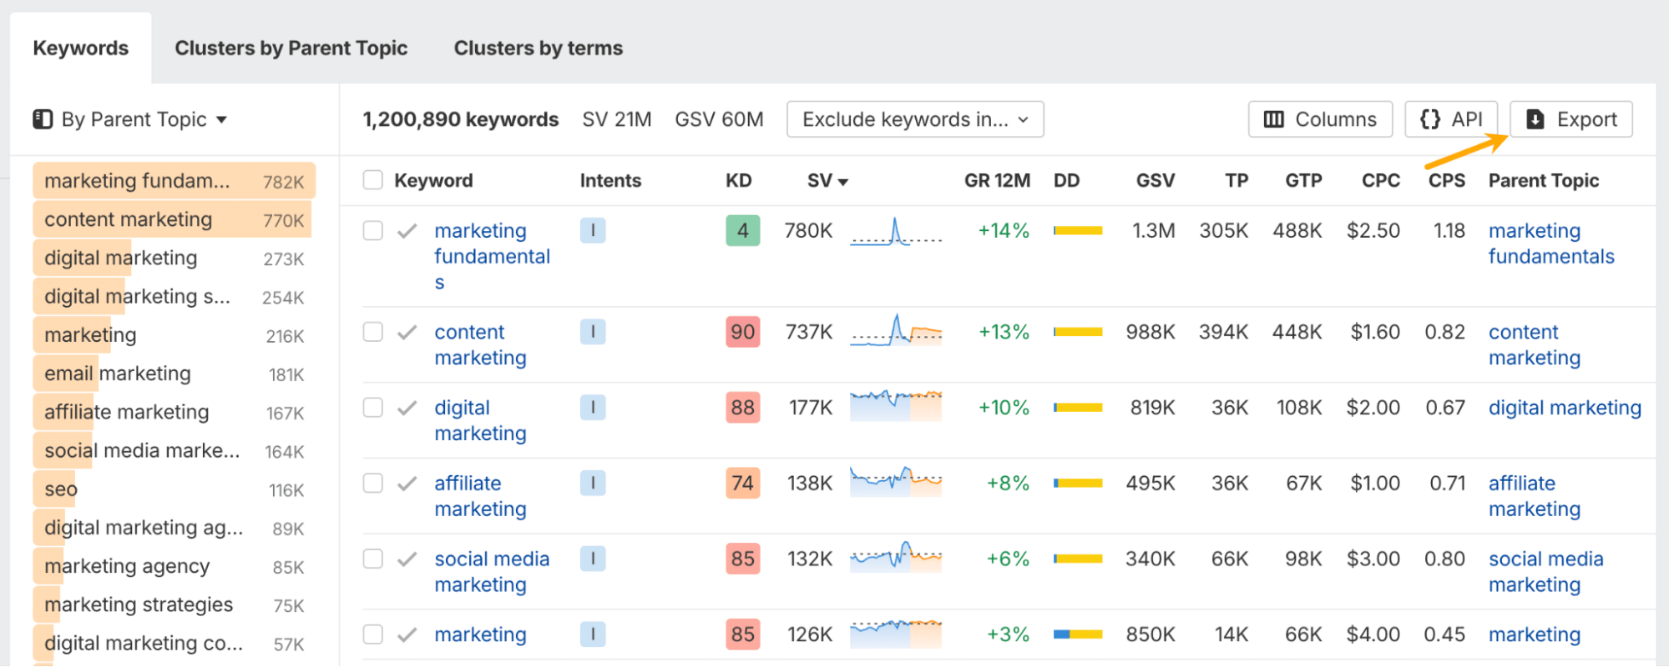1669x667 pixels.
Task: Click the intent badge for content marketing
Action: point(592,332)
